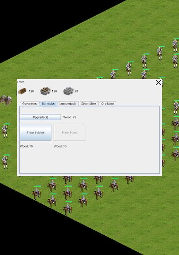Click the stone ore cart icon beside 20
This screenshot has width=179, height=255.
click(68, 91)
